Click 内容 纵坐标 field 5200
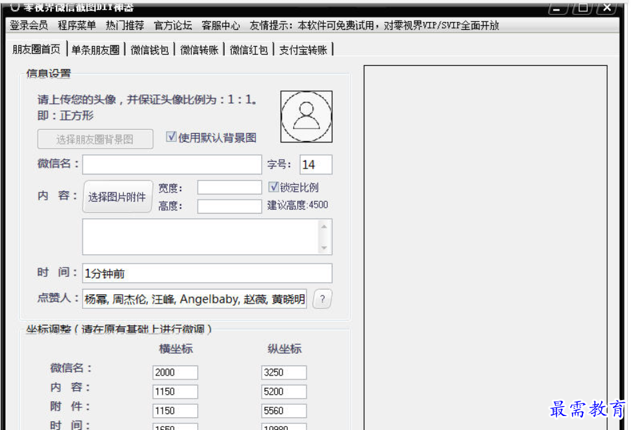631x430 pixels. pos(284,391)
